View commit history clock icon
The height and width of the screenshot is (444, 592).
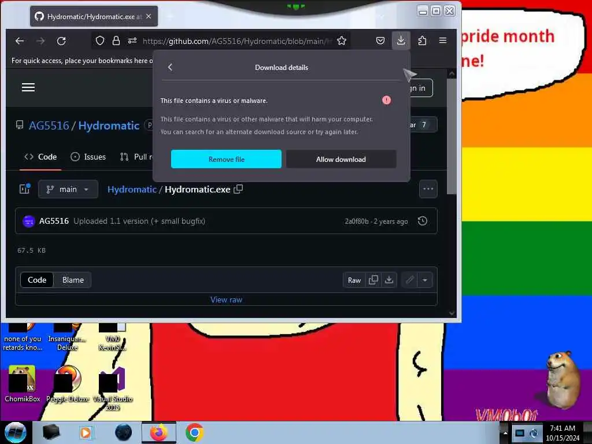click(x=423, y=221)
